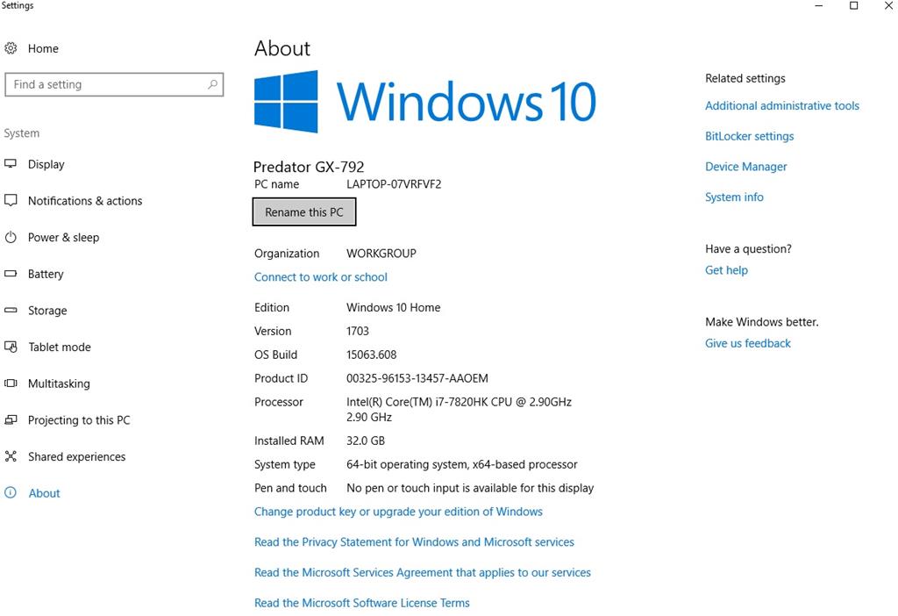Click the Tablet mode icon
Viewport: 898px width, 616px height.
click(x=11, y=347)
